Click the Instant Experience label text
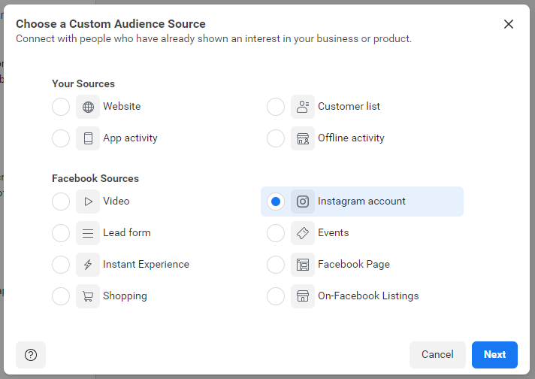Image resolution: width=535 pixels, height=379 pixels. (146, 264)
